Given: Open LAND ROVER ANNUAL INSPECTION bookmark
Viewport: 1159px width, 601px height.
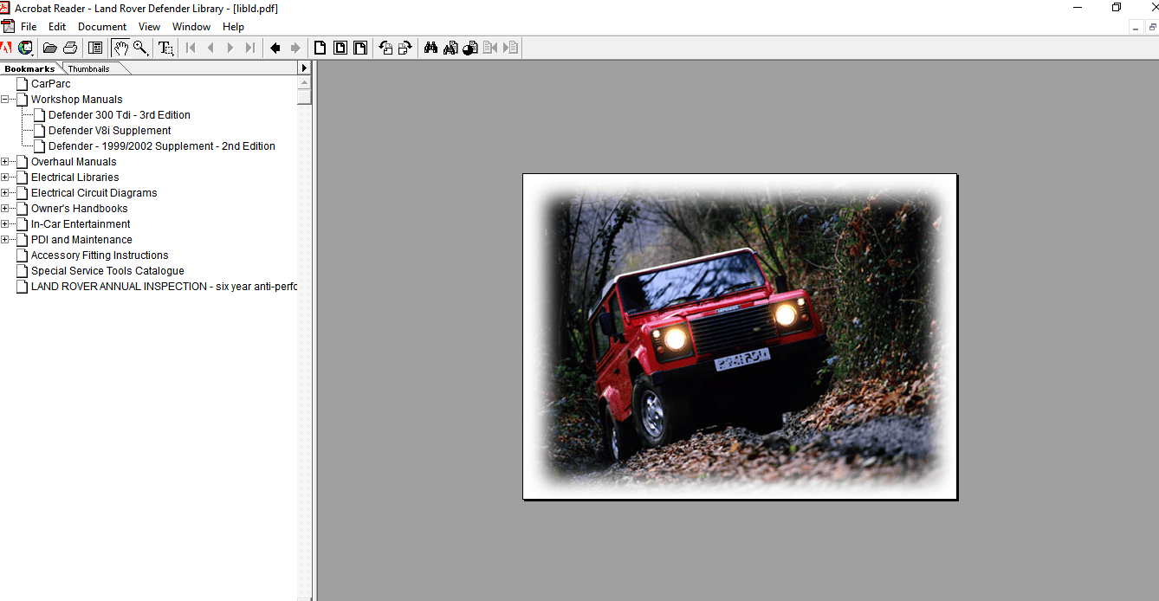Looking at the screenshot, I should pyautogui.click(x=165, y=287).
